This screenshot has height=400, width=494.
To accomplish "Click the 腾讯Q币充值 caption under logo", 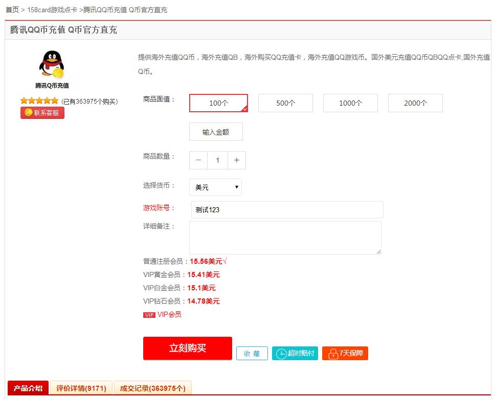I will [52, 86].
